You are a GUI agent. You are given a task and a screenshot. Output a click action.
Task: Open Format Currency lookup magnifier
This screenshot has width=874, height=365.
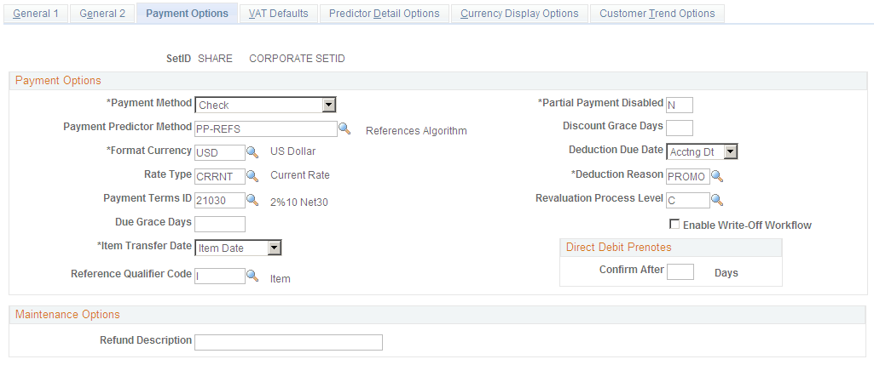[x=252, y=152]
